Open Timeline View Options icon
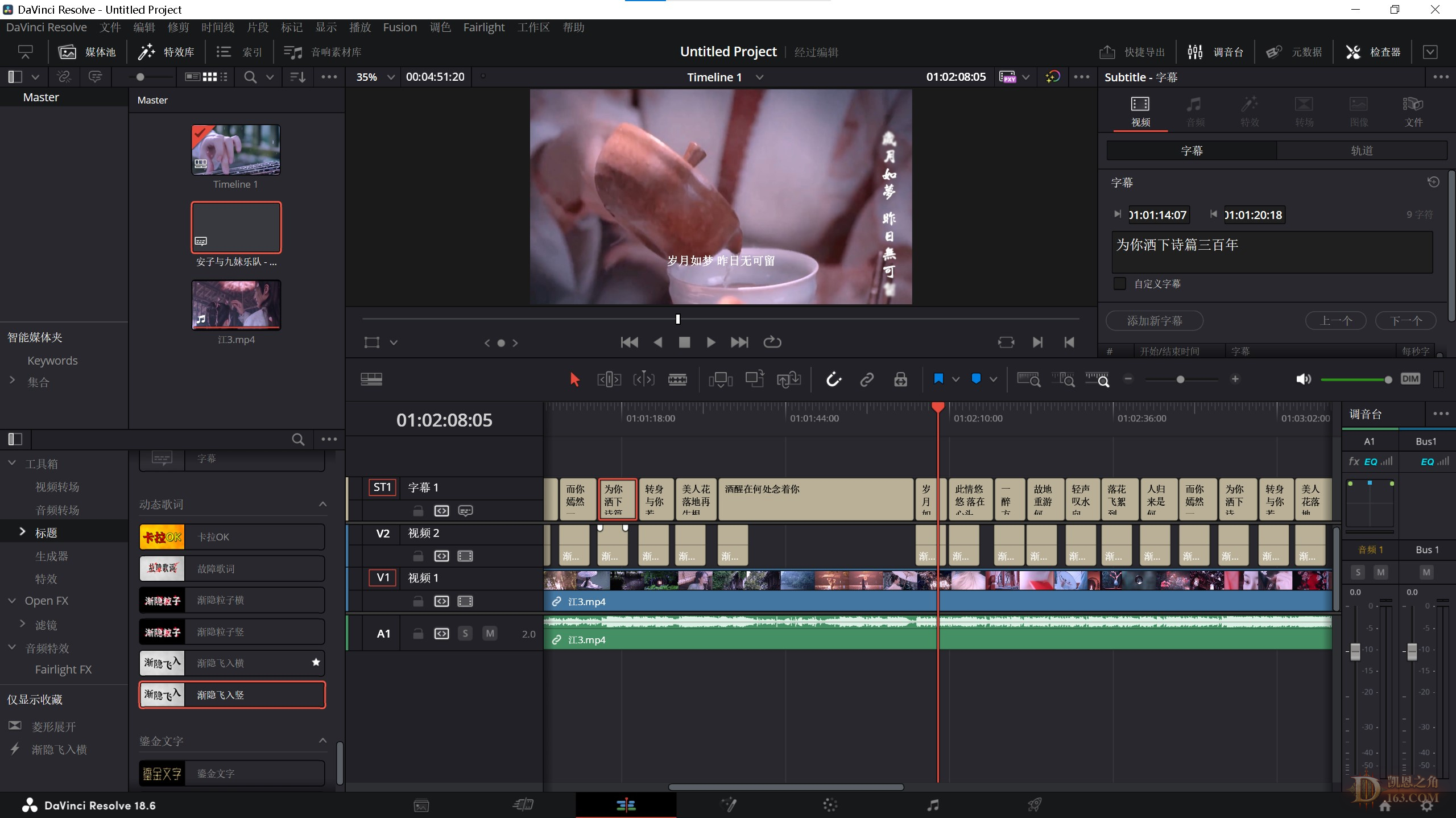Image resolution: width=1456 pixels, height=818 pixels. 371,379
